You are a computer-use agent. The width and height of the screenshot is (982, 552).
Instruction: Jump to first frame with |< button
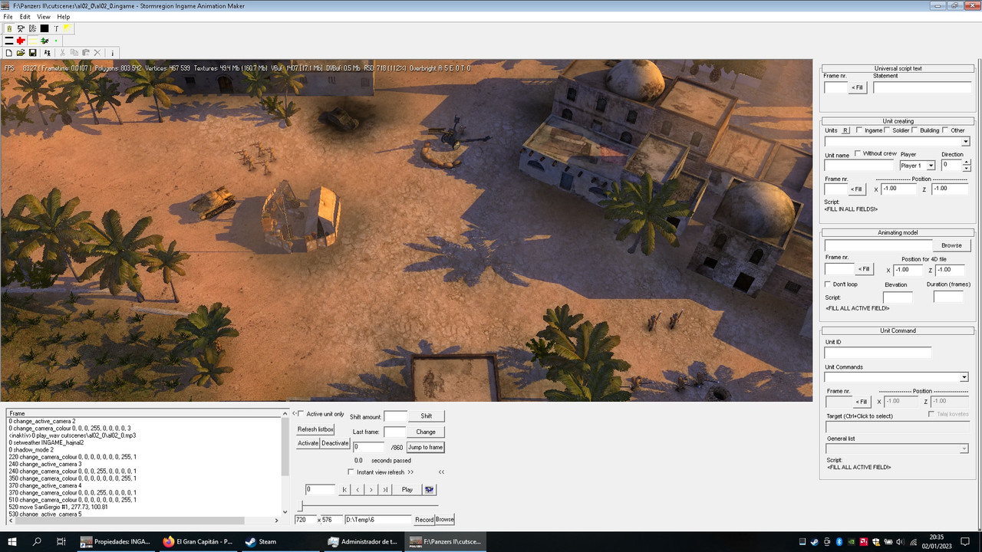(344, 489)
